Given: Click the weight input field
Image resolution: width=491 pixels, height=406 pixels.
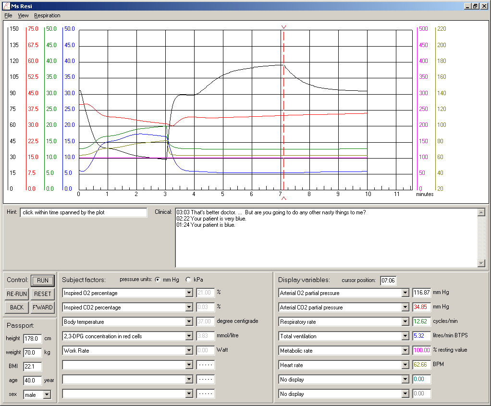Looking at the screenshot, I should pos(32,353).
